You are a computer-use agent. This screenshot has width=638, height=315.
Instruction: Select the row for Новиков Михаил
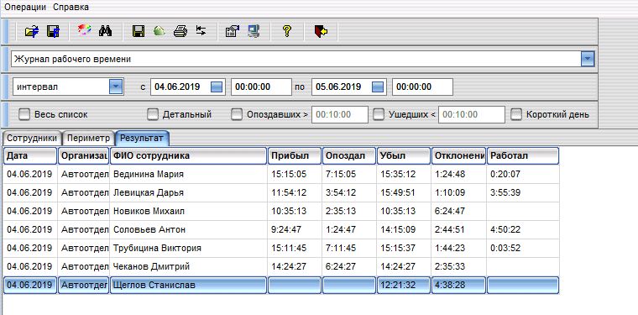pos(281,211)
